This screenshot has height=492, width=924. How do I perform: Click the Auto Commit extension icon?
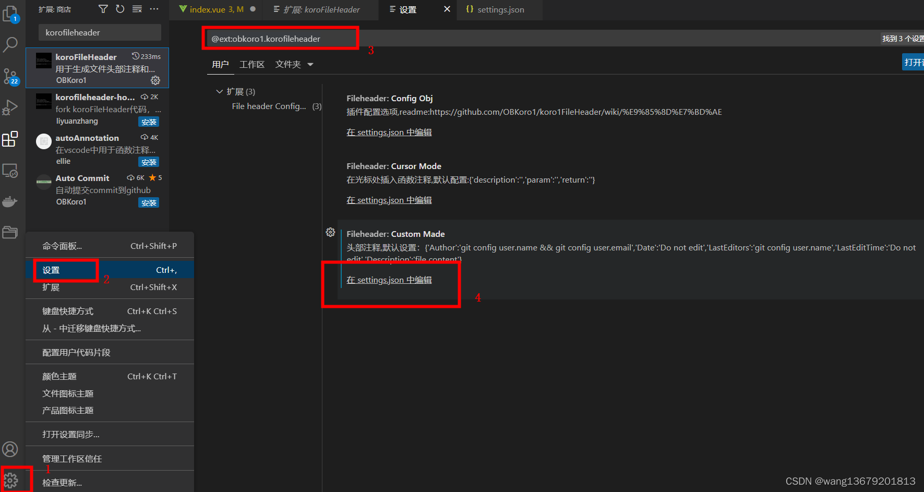43,182
